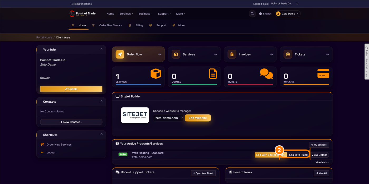Click the newspaper icon by Recent News
Screen dimensions: 369x184
pyautogui.click(x=231, y=172)
